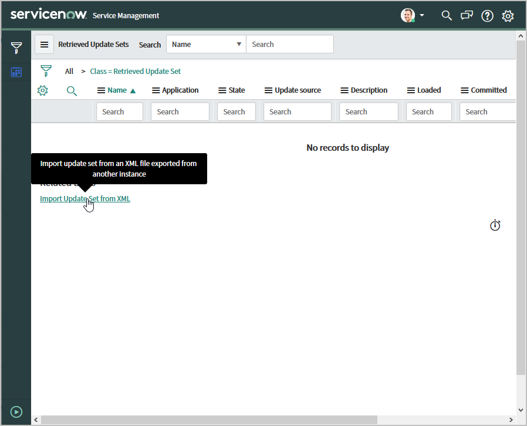Click the response time stopwatch icon
This screenshot has height=426, width=527.
point(495,225)
